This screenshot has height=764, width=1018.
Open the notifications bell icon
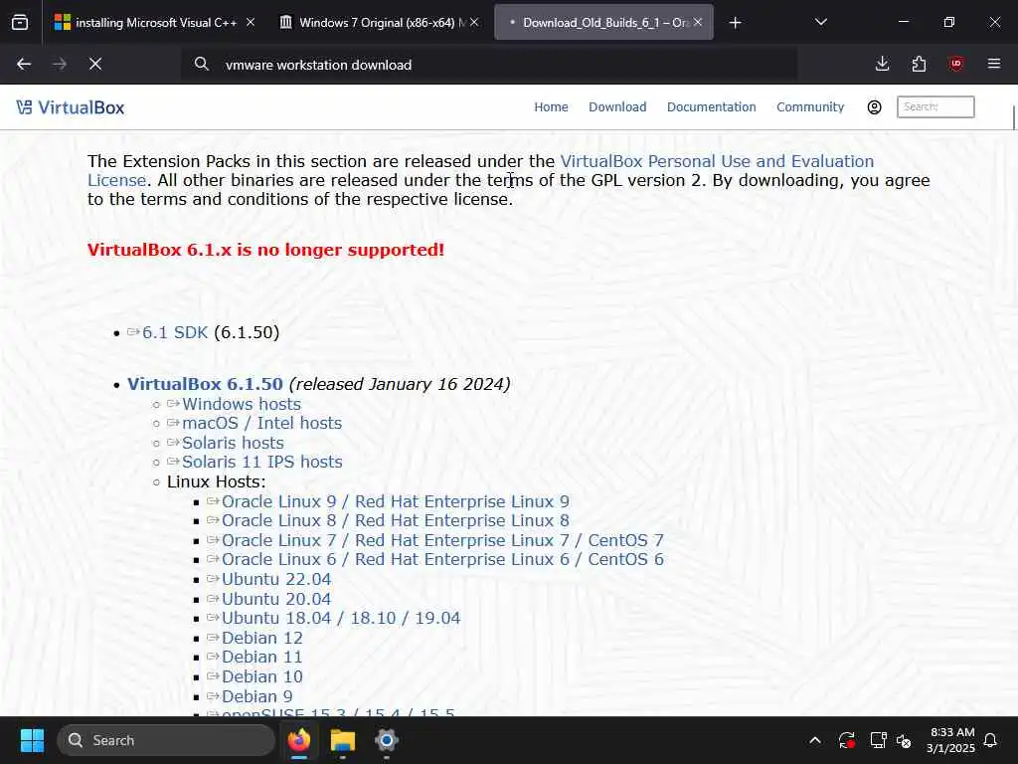point(991,740)
